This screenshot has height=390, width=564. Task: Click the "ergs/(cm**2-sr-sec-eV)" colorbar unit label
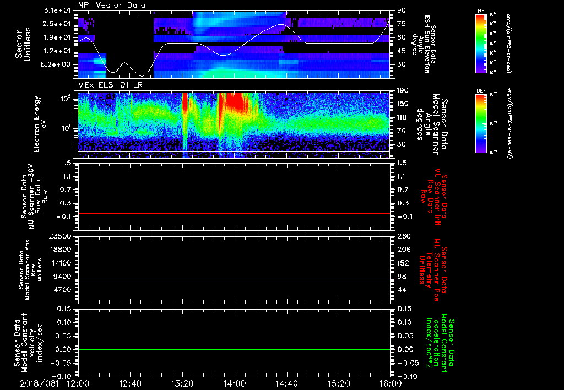509,123
